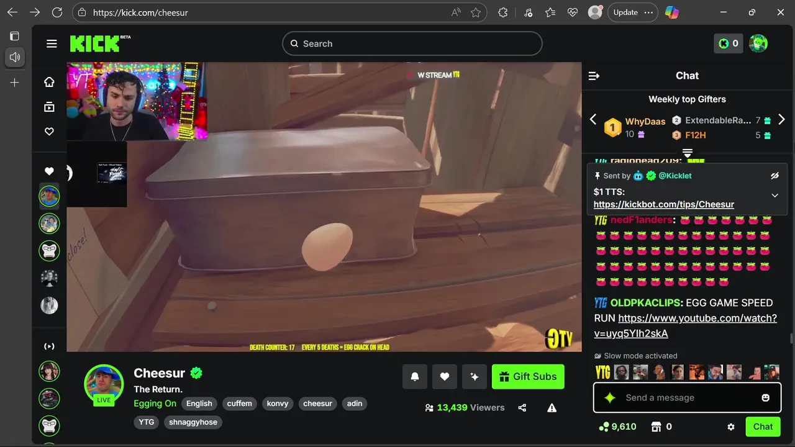Click the OLDPKACLIPS username
This screenshot has height=447, width=795.
[x=646, y=303]
